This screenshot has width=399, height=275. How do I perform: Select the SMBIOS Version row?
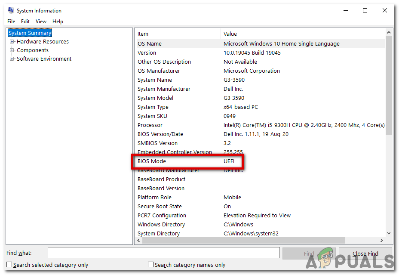pos(261,143)
